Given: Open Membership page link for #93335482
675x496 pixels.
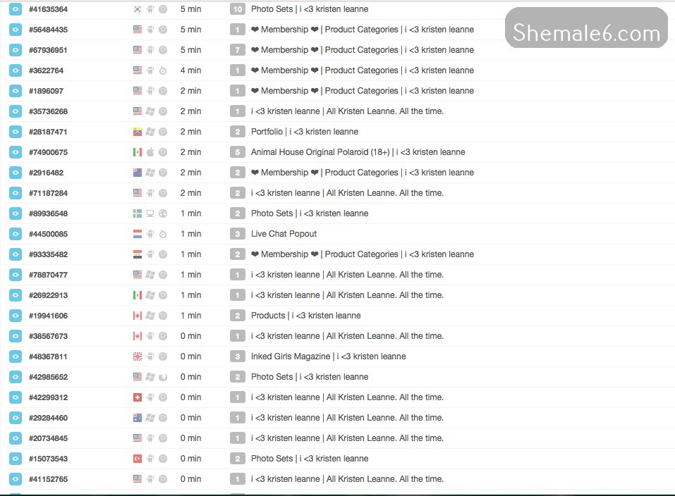Looking at the screenshot, I should click(362, 254).
